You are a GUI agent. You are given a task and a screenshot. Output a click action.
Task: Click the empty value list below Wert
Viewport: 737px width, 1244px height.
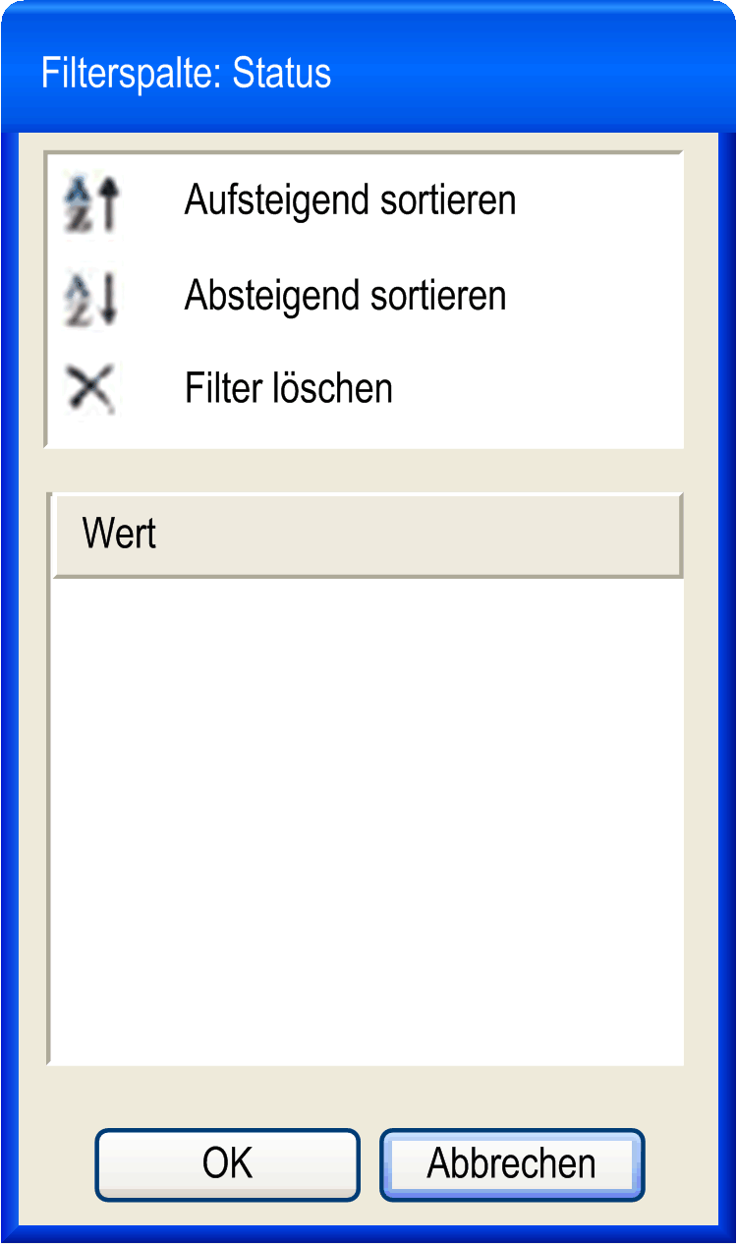pyautogui.click(x=368, y=820)
